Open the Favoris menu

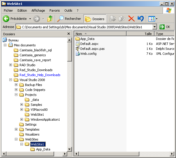(x=54, y=10)
